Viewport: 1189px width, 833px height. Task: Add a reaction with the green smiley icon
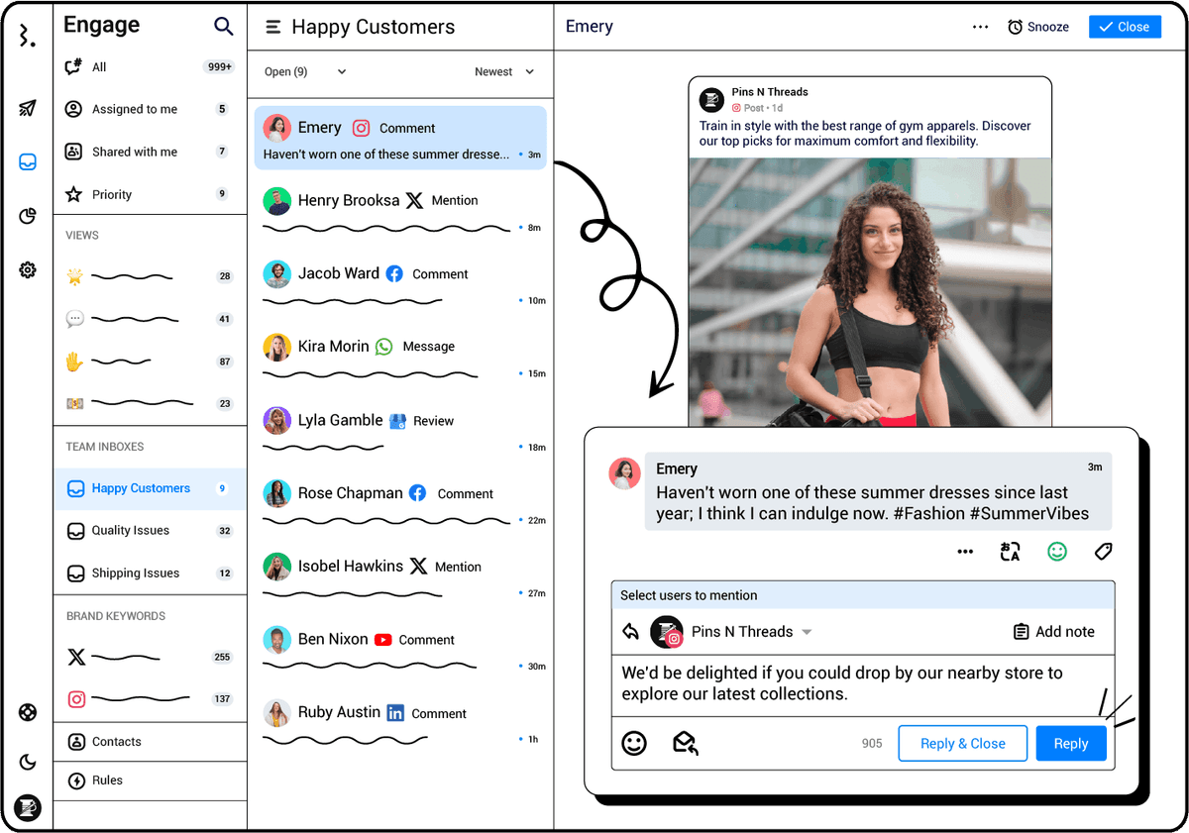tap(1056, 551)
